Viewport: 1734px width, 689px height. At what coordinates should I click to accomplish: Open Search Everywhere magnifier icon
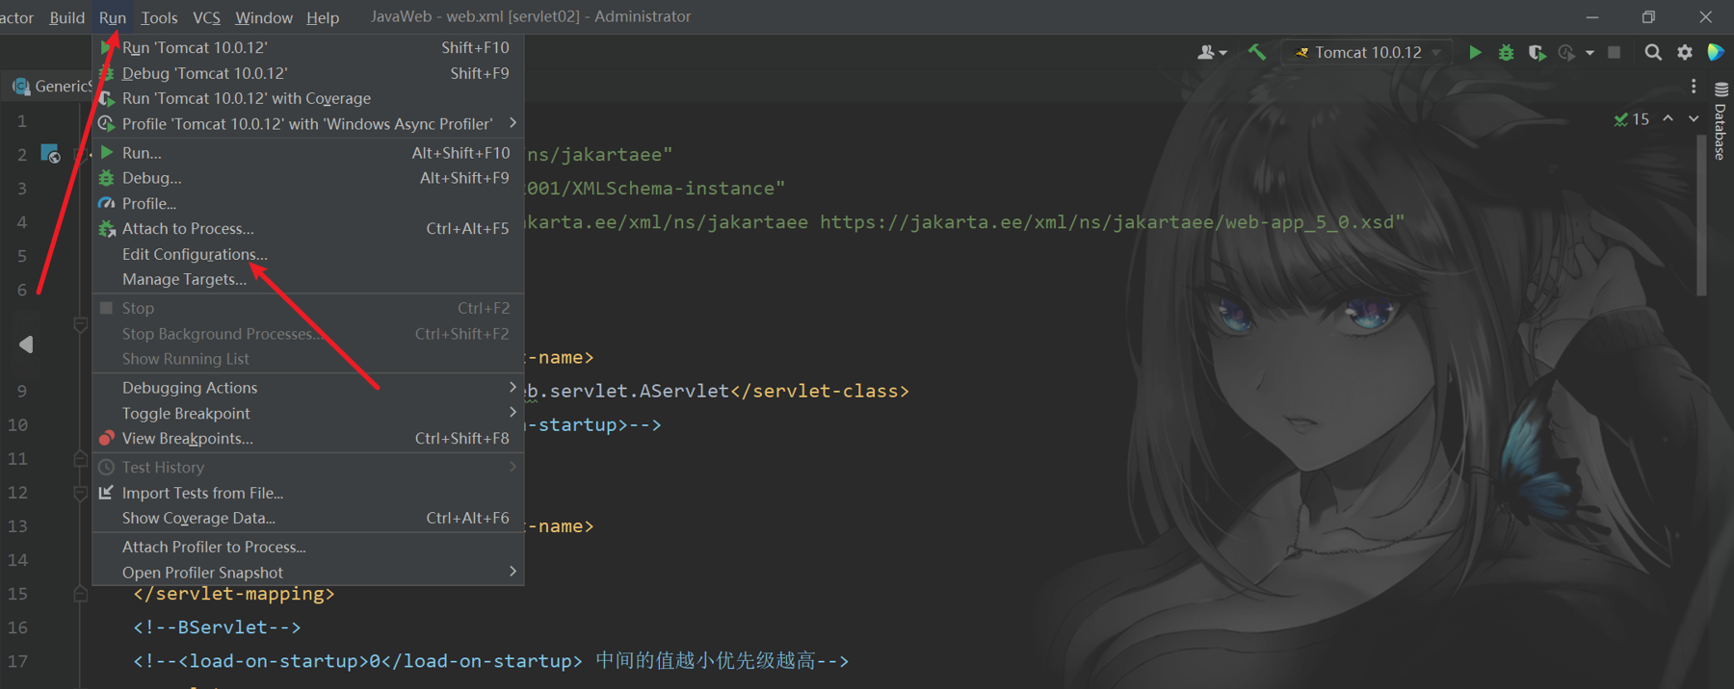tap(1653, 53)
